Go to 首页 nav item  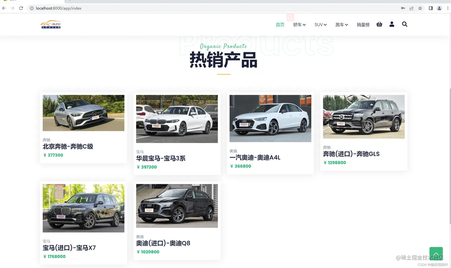click(280, 25)
